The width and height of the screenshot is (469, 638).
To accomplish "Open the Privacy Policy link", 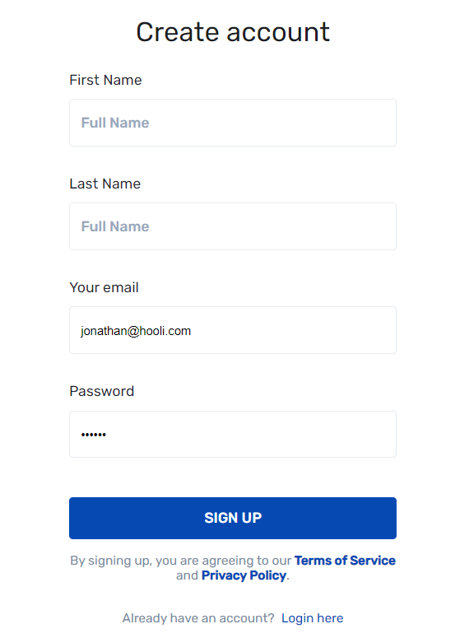I will pyautogui.click(x=244, y=575).
